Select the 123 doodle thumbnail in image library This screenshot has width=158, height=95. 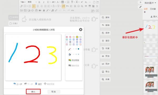coord(151,28)
